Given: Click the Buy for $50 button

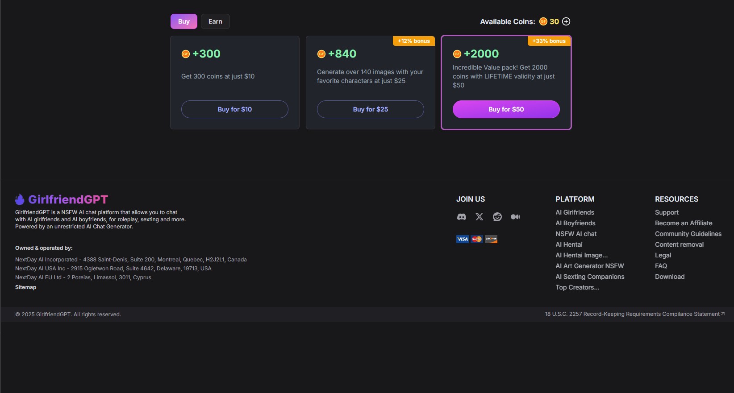Looking at the screenshot, I should (506, 109).
